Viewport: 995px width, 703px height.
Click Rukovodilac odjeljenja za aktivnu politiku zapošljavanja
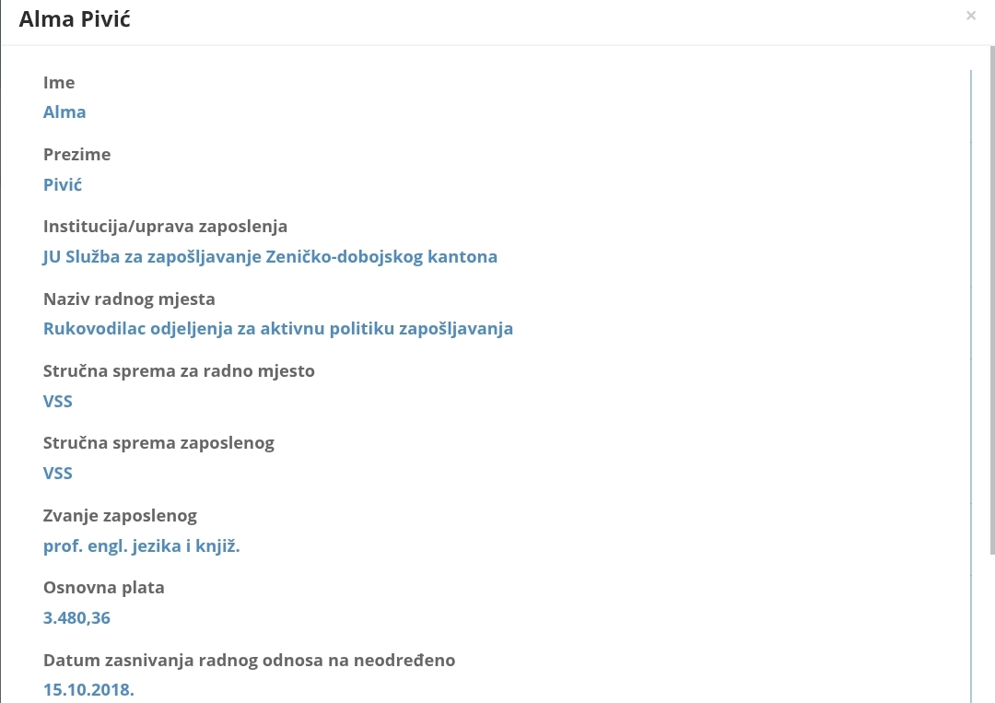[x=277, y=328]
